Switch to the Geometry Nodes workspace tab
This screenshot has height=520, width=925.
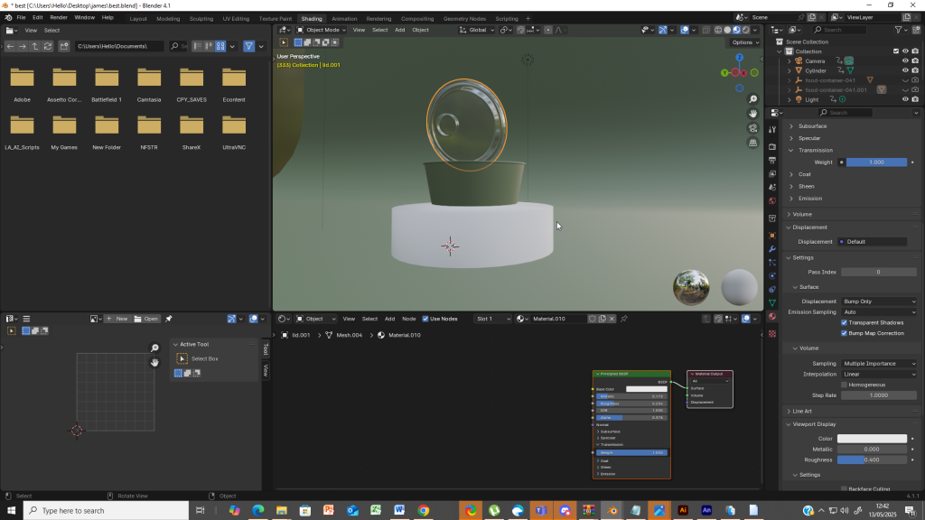click(x=464, y=18)
